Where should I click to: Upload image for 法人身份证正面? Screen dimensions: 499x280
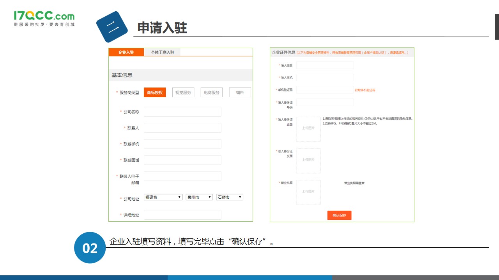coord(308,129)
